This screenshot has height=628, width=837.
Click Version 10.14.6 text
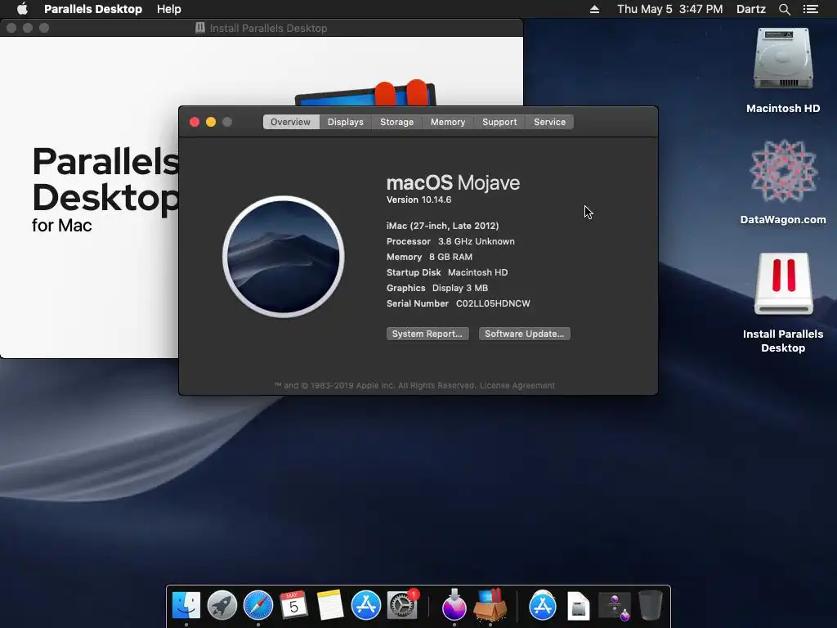click(x=419, y=200)
